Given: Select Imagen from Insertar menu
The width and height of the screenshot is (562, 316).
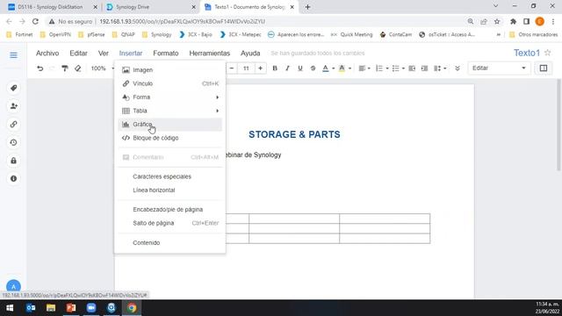Looking at the screenshot, I should click(169, 70).
